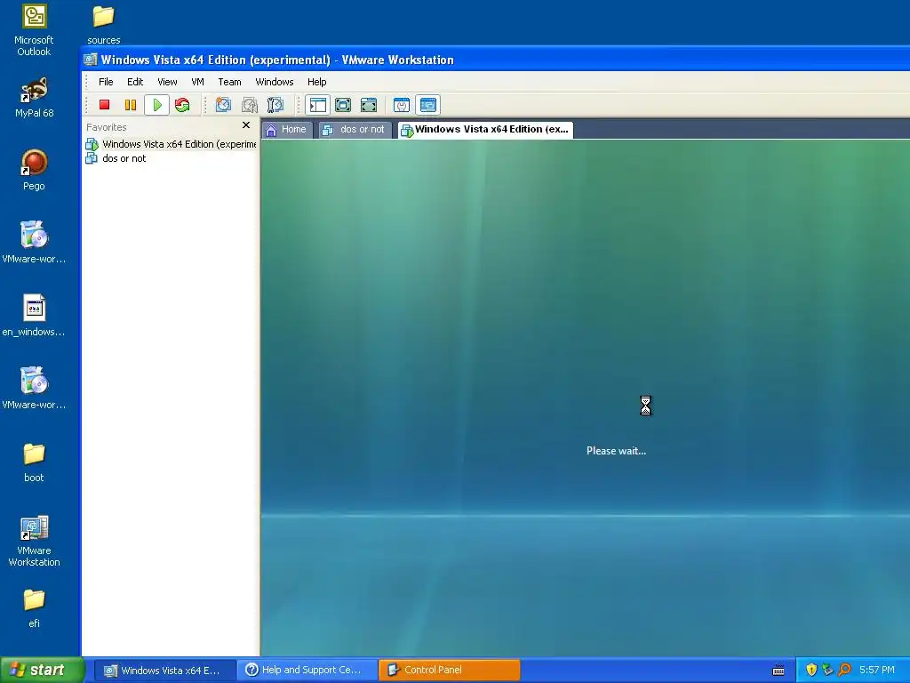Select the Windows Vista x64 Edition tab
The image size is (910, 683).
tap(485, 130)
